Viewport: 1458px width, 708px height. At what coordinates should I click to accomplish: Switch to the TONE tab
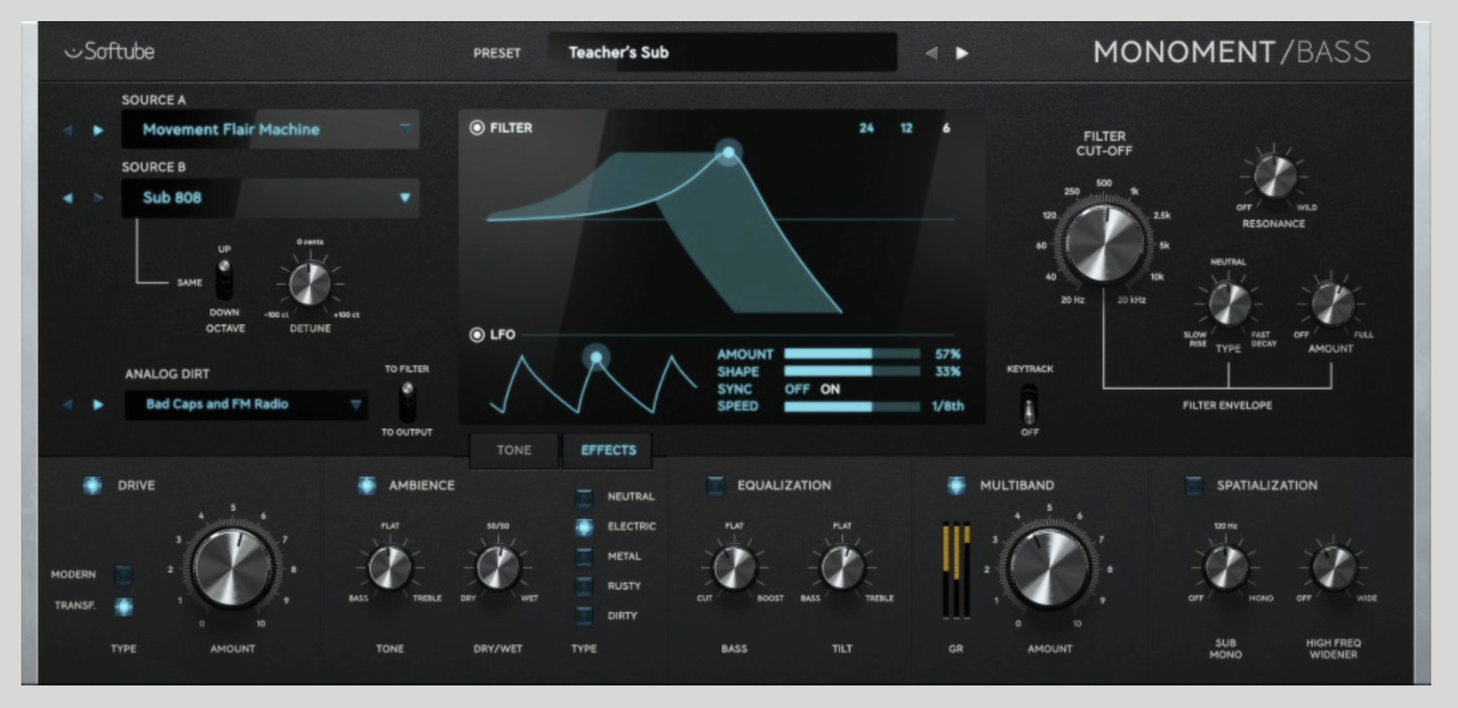(514, 450)
